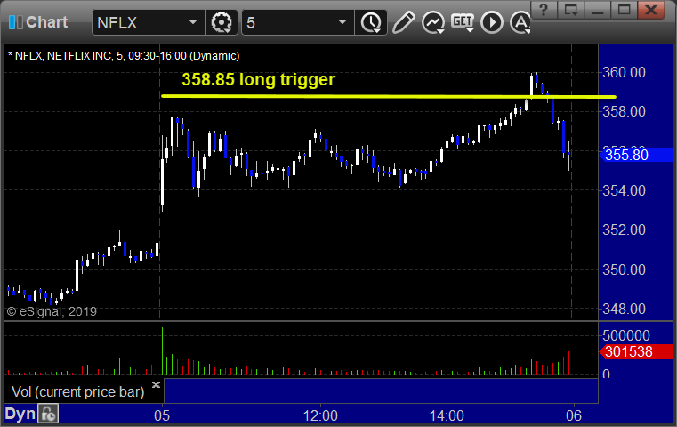
Task: Toggle the lock icon next to Dyn
Action: (48, 414)
